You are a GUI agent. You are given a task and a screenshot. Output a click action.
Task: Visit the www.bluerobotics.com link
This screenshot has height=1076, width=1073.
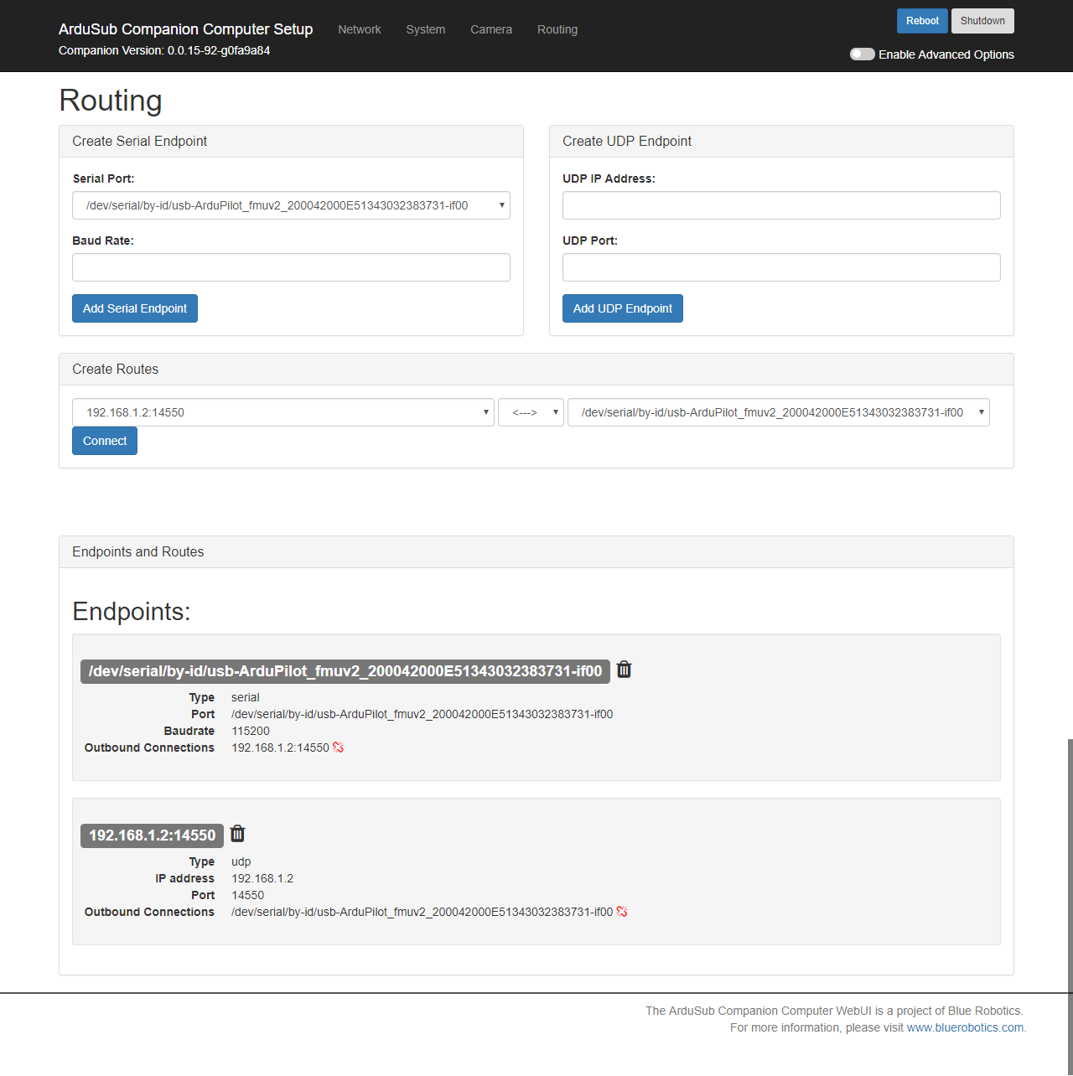pos(965,1027)
